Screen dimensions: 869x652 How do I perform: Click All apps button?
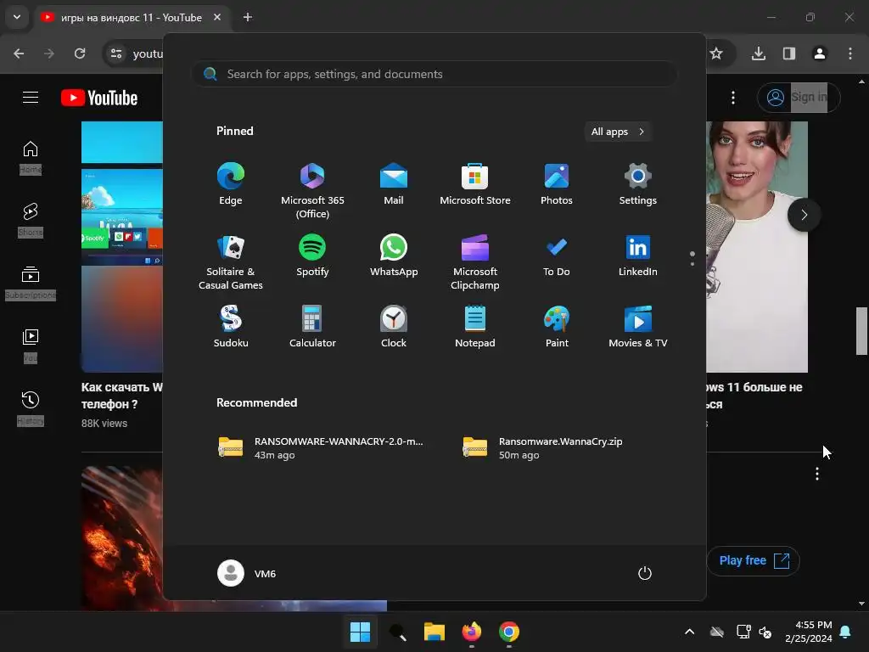tap(618, 132)
